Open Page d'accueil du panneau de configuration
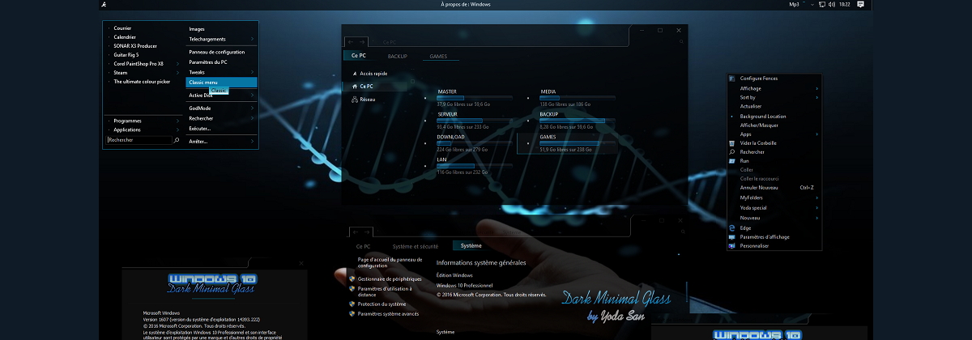This screenshot has height=340, width=972. coord(390,262)
